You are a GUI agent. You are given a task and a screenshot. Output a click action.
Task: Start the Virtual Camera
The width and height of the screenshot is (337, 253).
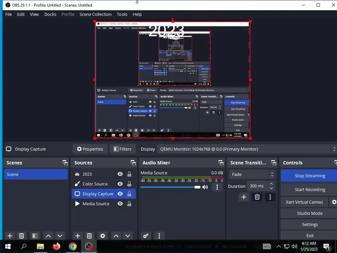(304, 202)
